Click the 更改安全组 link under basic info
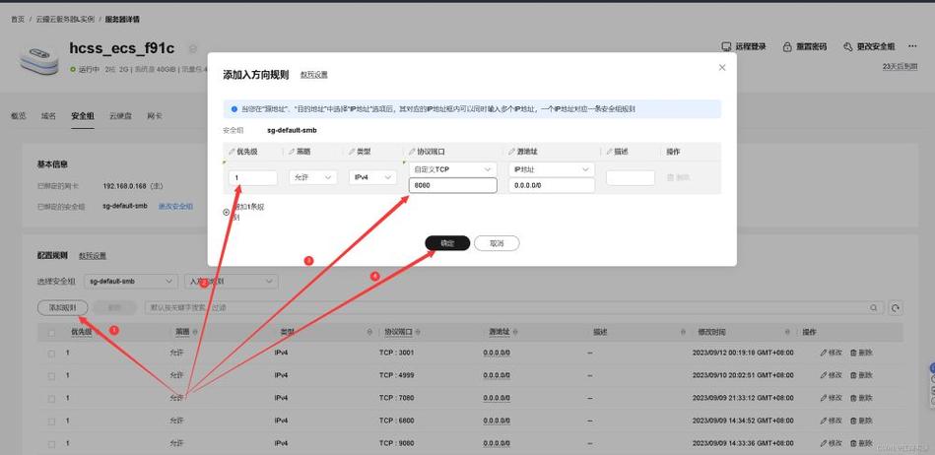The width and height of the screenshot is (935, 455). tap(175, 207)
